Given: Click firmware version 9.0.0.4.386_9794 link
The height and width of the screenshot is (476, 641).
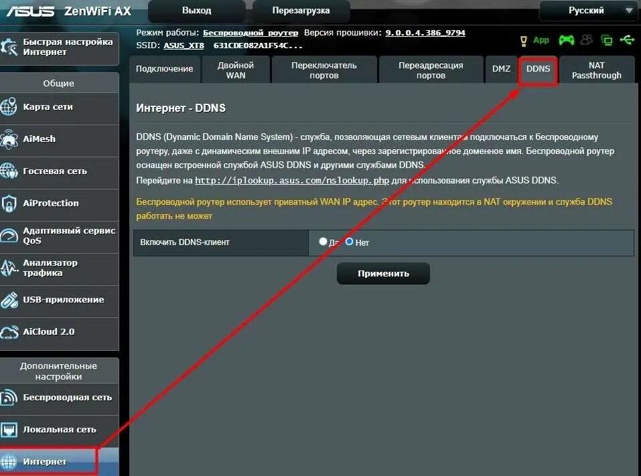Looking at the screenshot, I should coord(425,33).
